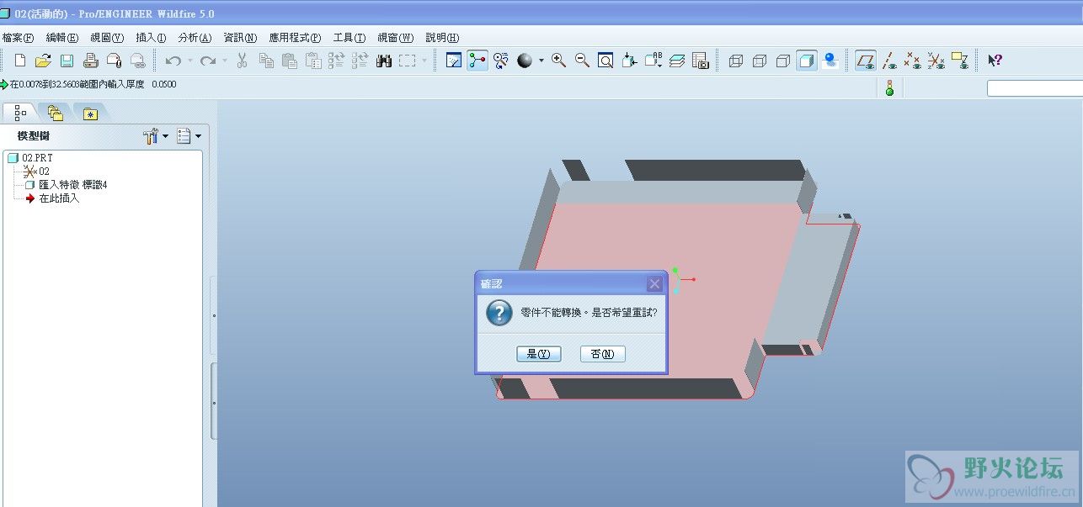Open the 說明(H) menu
1083x507 pixels.
pyautogui.click(x=442, y=38)
